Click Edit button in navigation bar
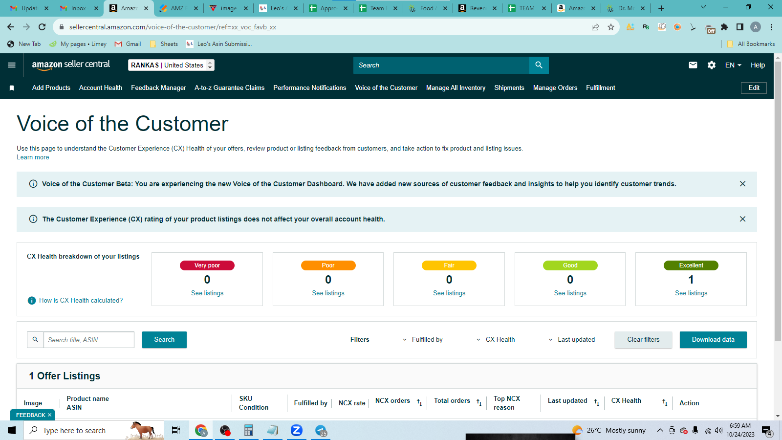Viewport: 782px width, 440px height. coord(754,88)
